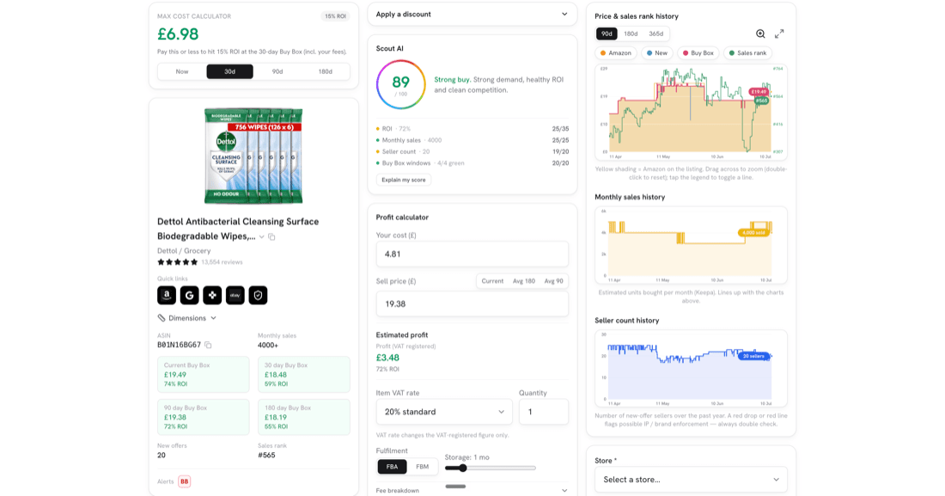Screen dimensions: 945x496
Task: Toggle the Amazon line in chart legend
Action: (616, 53)
